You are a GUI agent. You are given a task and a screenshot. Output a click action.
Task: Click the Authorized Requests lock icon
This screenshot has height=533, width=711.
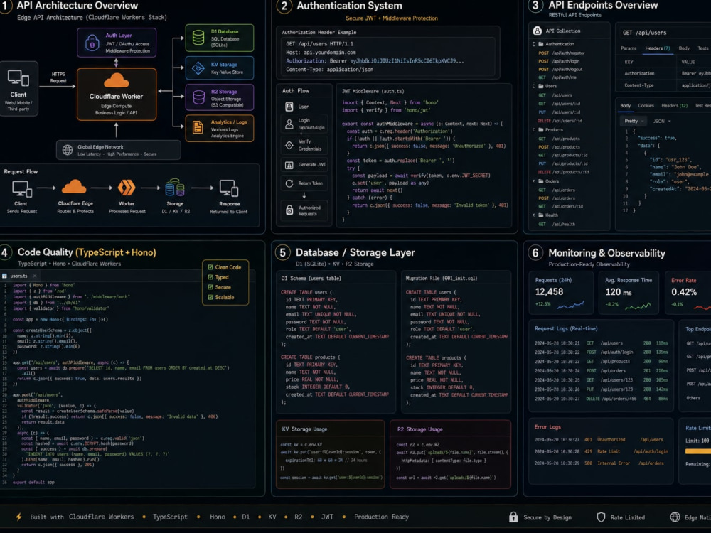(x=289, y=210)
